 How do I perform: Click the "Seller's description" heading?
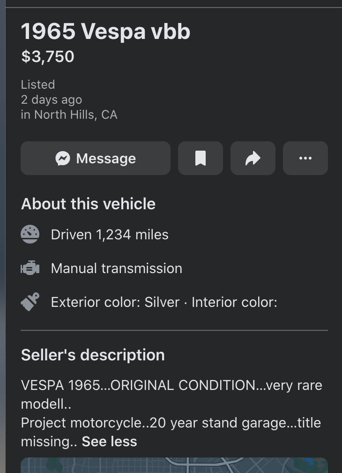[93, 355]
